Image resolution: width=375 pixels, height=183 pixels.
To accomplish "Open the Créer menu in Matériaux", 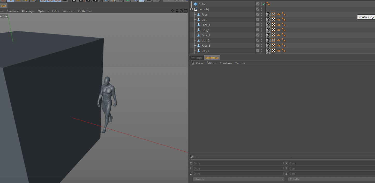I will pyautogui.click(x=199, y=63).
